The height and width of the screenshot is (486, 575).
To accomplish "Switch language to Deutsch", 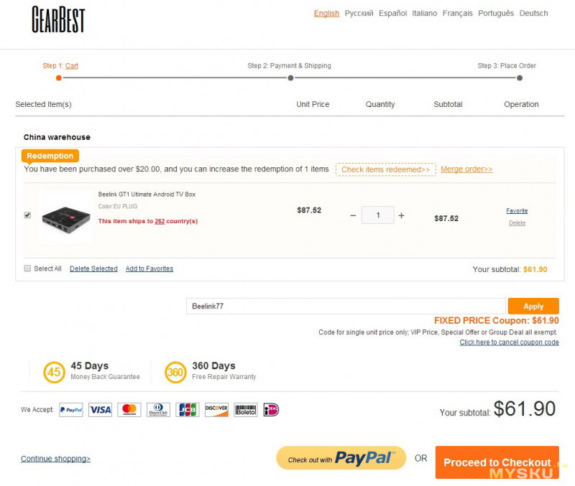I will pos(533,13).
